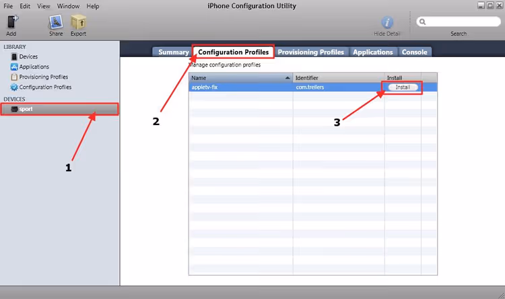Open the Edit menu
505x299 pixels.
[x=25, y=6]
